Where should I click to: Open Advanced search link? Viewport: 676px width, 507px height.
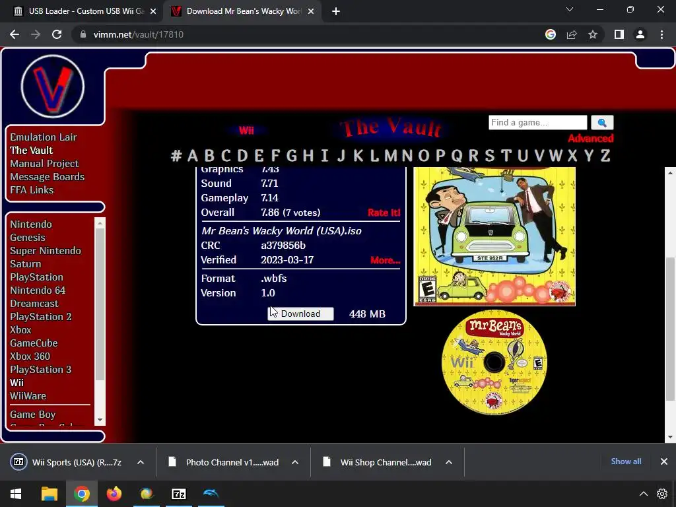590,139
